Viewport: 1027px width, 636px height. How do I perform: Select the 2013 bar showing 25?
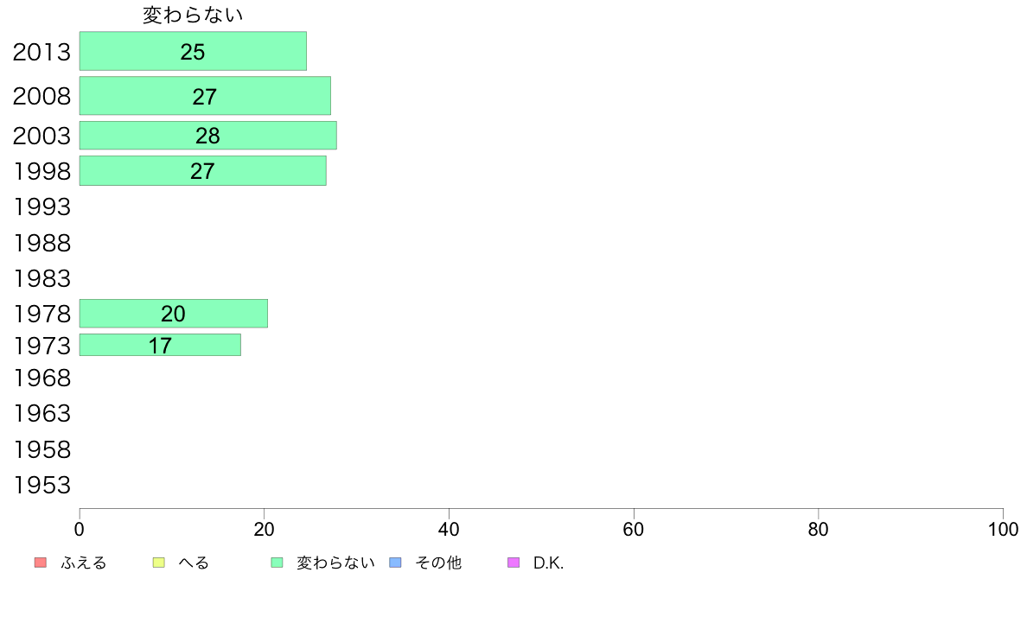pos(194,51)
